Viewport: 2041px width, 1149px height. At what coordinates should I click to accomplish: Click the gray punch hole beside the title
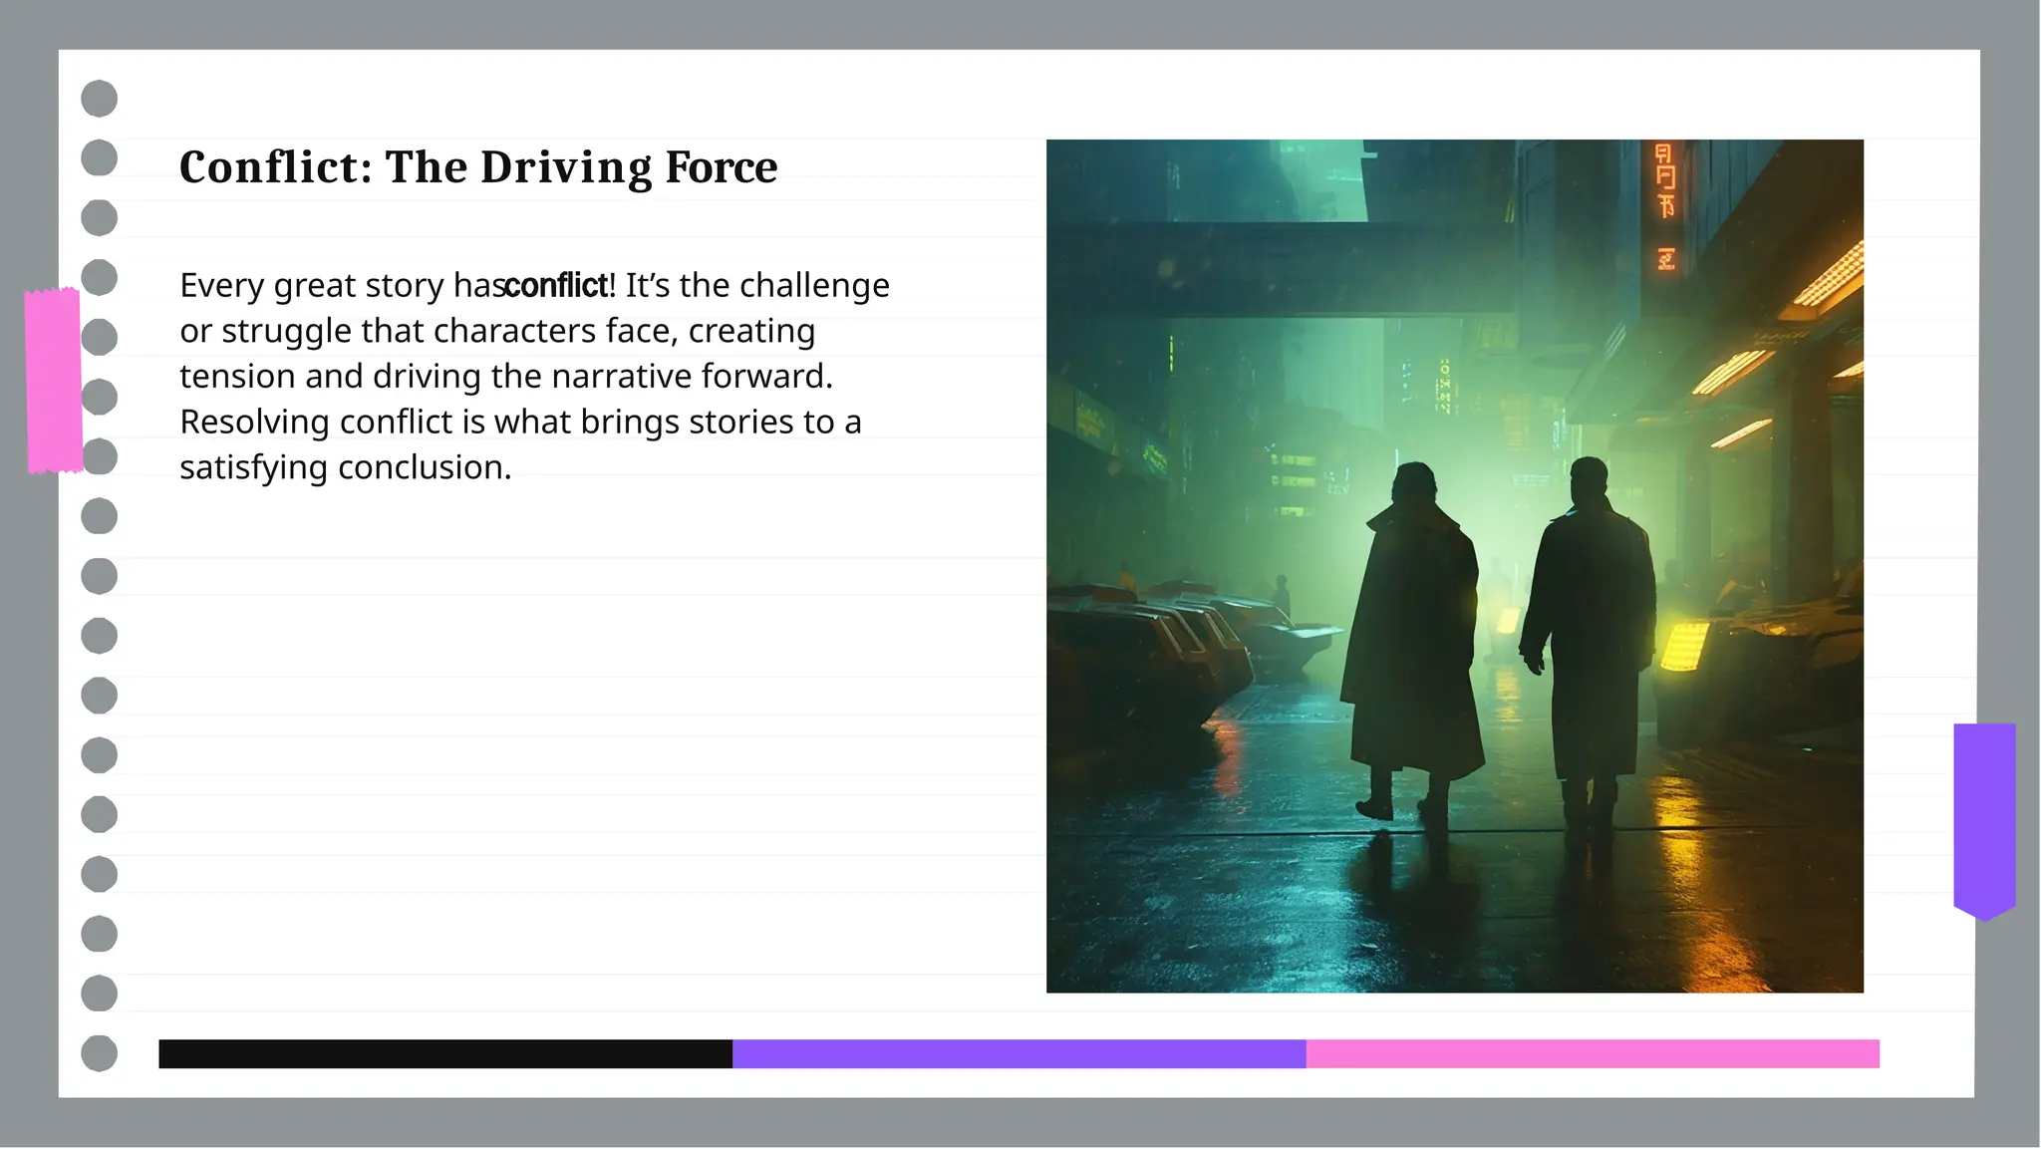click(100, 158)
